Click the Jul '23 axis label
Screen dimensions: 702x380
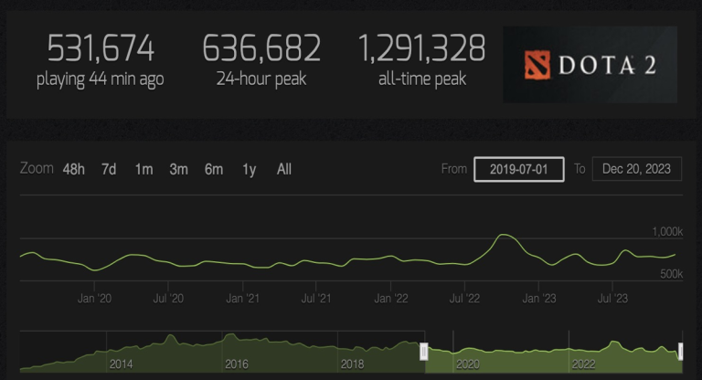tap(612, 298)
